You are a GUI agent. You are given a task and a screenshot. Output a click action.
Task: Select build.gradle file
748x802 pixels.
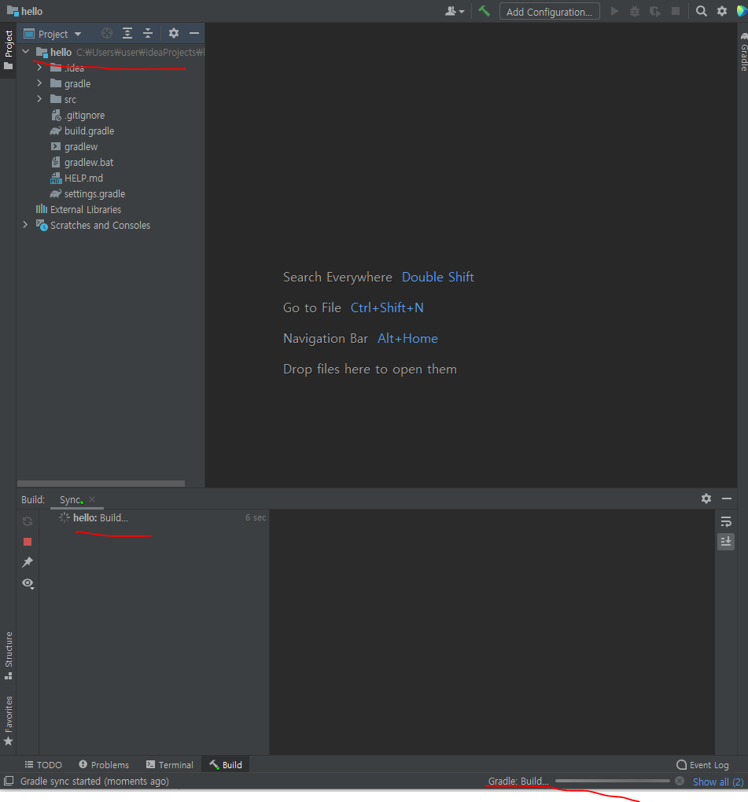pyautogui.click(x=82, y=131)
